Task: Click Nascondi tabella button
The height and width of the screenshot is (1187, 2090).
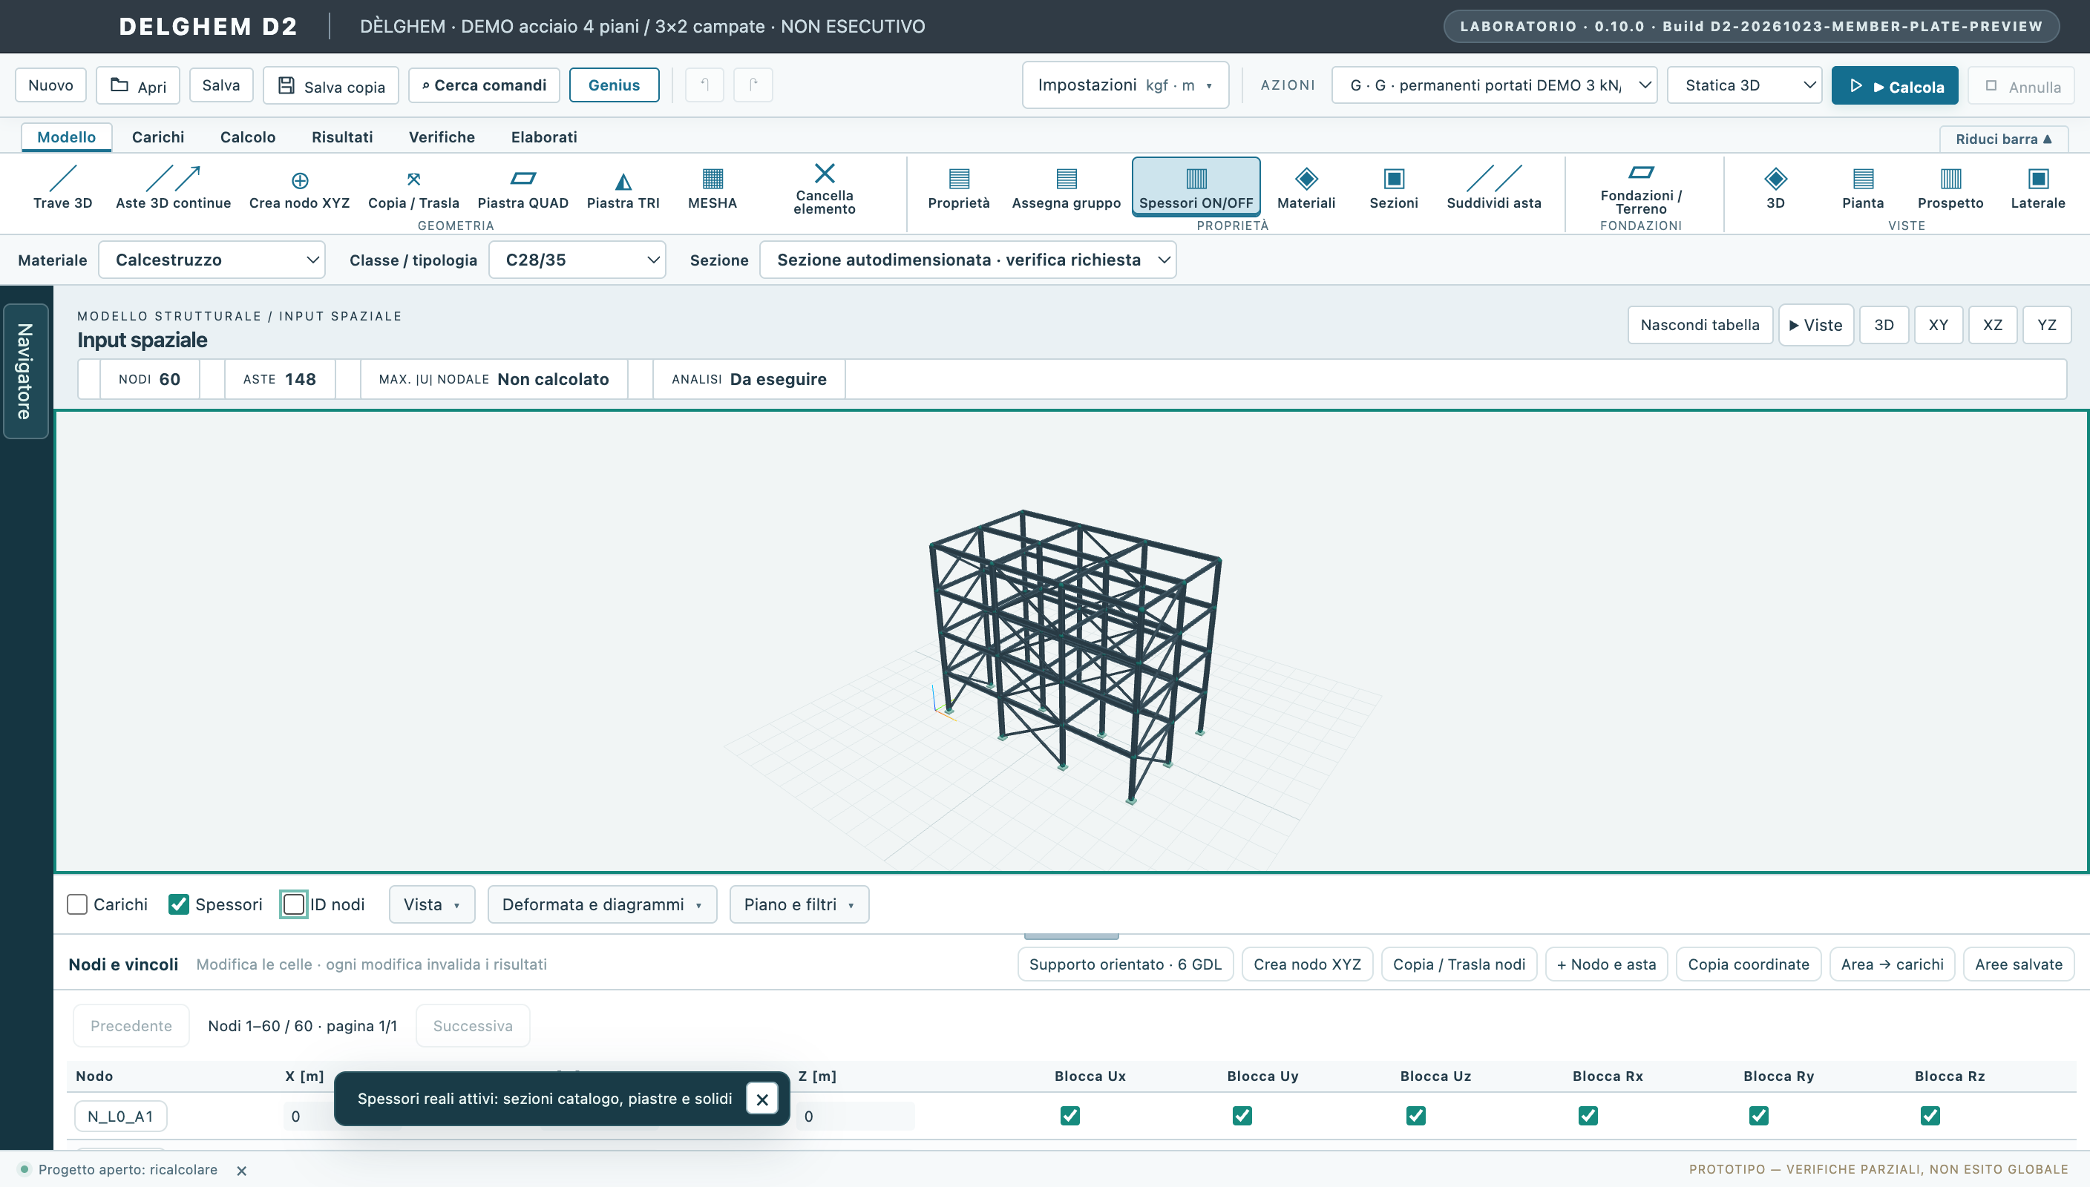Action: [x=1700, y=324]
